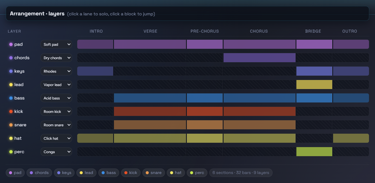Click the kick chip in the legend
Image resolution: width=375 pixels, height=183 pixels.
(x=131, y=173)
